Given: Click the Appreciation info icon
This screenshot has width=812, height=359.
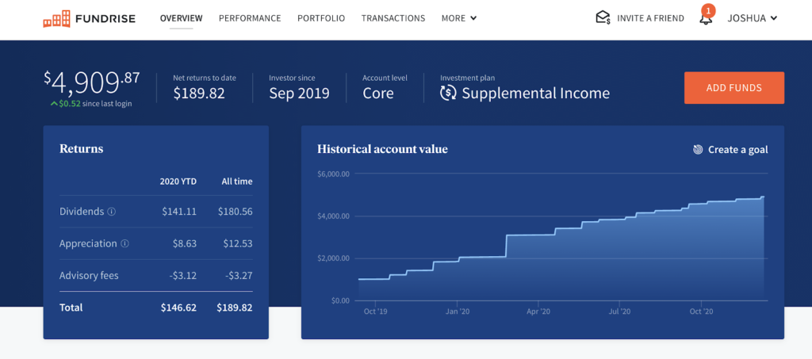Looking at the screenshot, I should tap(124, 244).
